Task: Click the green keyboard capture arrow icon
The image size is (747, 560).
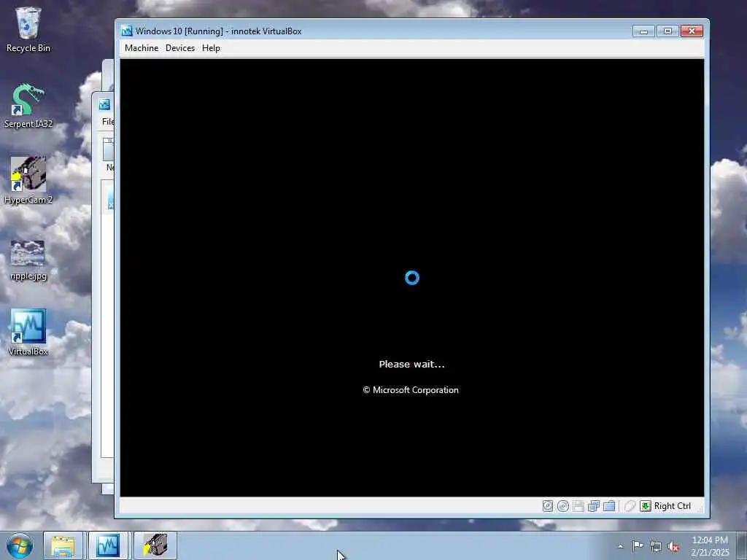Action: tap(646, 506)
